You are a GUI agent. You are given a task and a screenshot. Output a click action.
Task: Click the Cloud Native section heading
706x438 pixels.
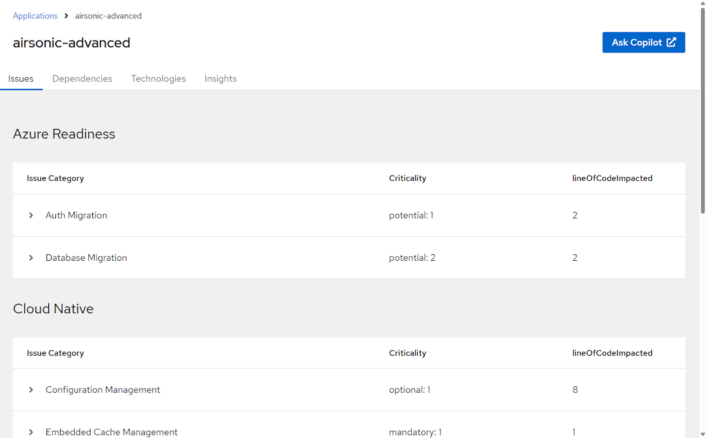54,309
